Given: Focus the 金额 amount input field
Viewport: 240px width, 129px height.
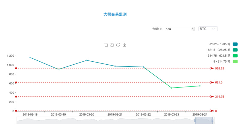Looking at the screenshot, I should tap(178, 29).
